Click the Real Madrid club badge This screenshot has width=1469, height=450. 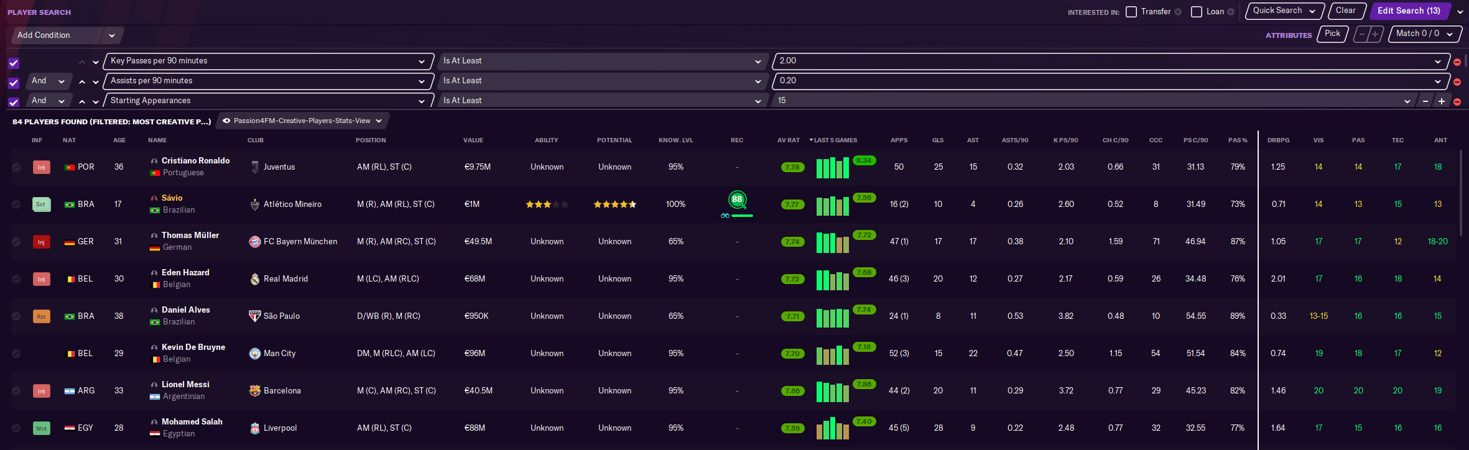255,279
